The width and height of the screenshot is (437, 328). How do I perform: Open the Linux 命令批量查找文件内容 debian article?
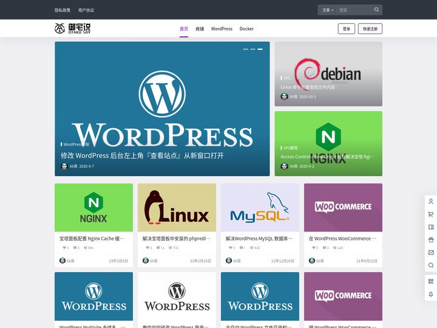[308, 87]
